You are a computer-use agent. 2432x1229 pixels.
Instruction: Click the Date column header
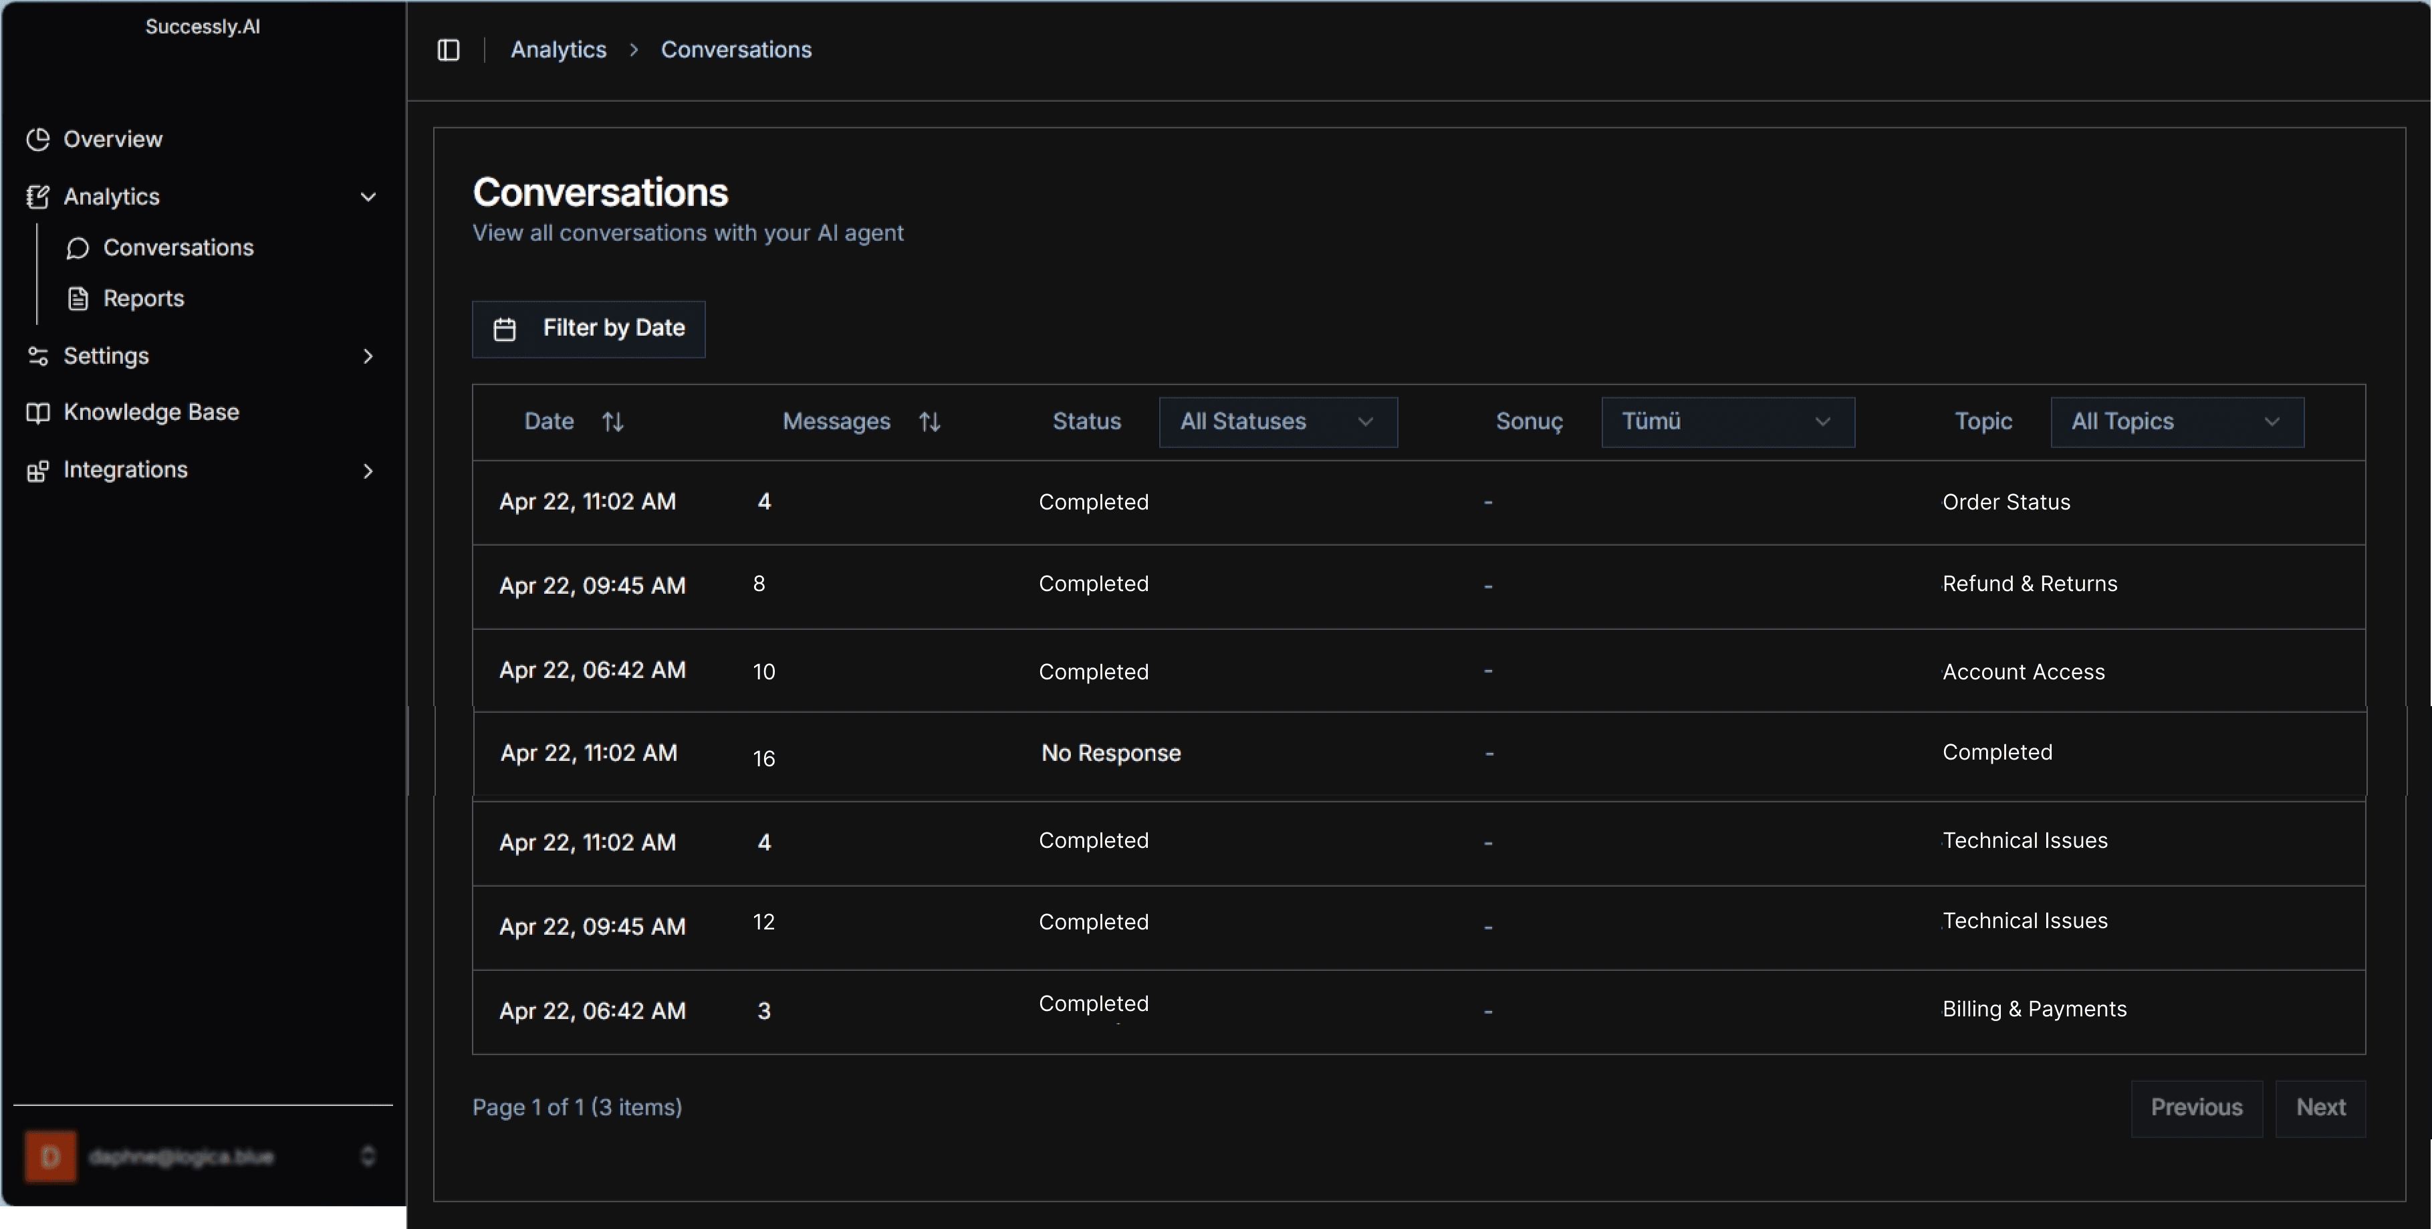tap(550, 421)
